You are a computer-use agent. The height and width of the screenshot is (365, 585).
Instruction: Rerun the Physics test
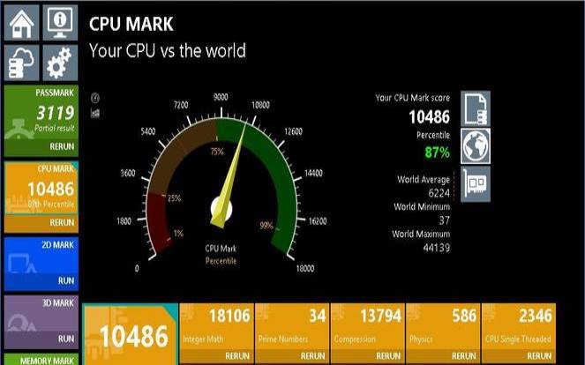[464, 356]
